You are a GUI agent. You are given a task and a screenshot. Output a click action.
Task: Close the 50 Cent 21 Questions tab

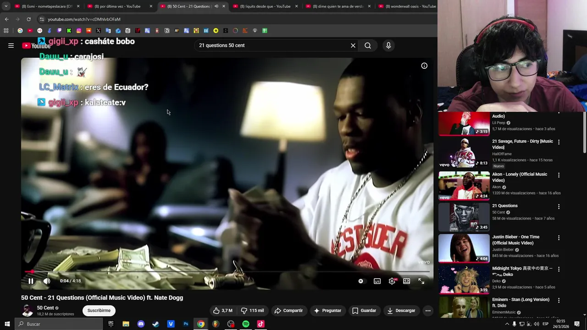224,6
